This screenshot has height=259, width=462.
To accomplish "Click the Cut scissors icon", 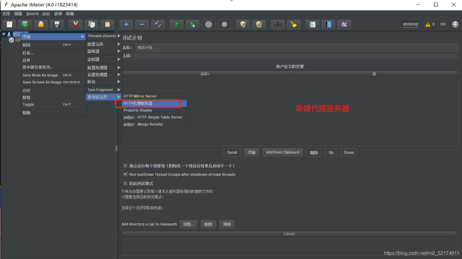I will [x=76, y=24].
